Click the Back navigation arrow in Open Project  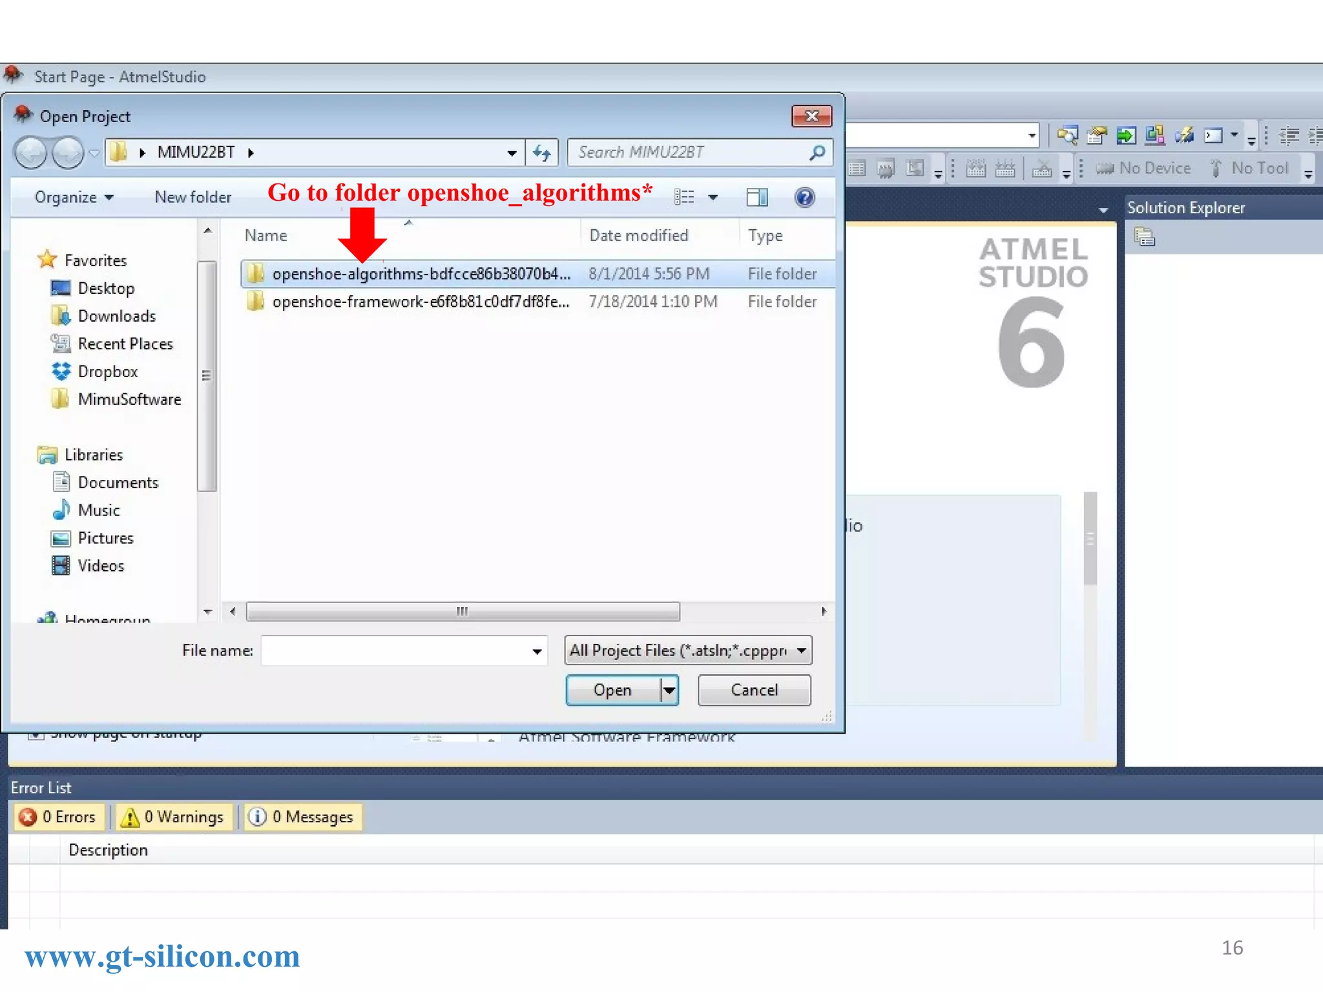point(31,153)
